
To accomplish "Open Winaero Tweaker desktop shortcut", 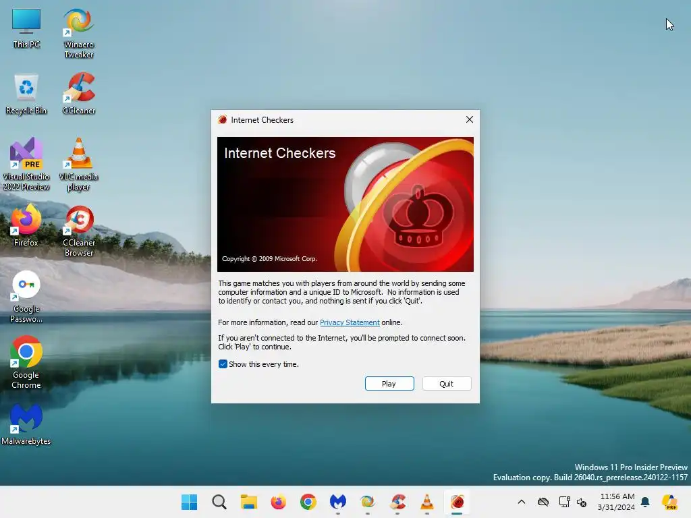I will pos(78,33).
